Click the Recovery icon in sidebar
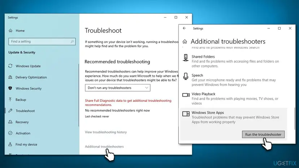This screenshot has height=168, width=299. (10, 122)
